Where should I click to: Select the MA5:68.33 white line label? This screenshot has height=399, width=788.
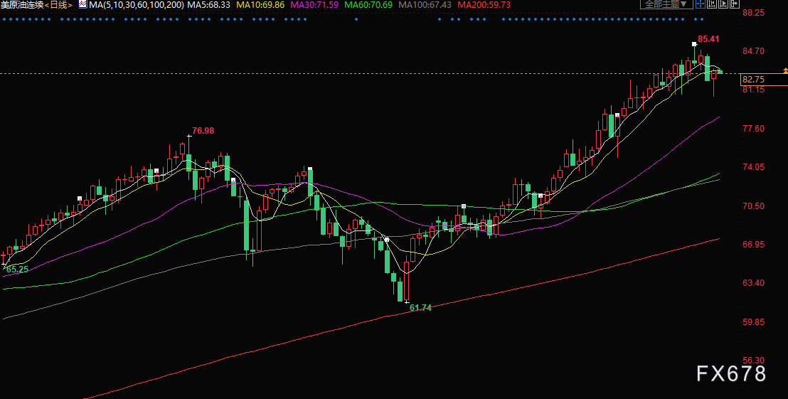[x=208, y=5]
